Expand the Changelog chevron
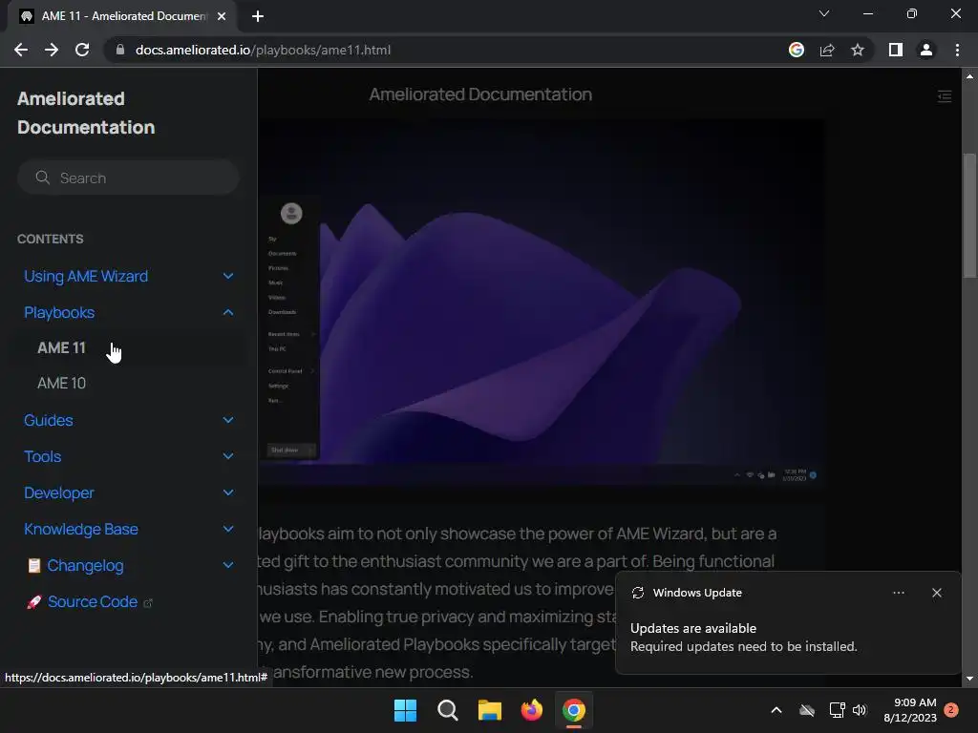The width and height of the screenshot is (978, 733). [228, 565]
